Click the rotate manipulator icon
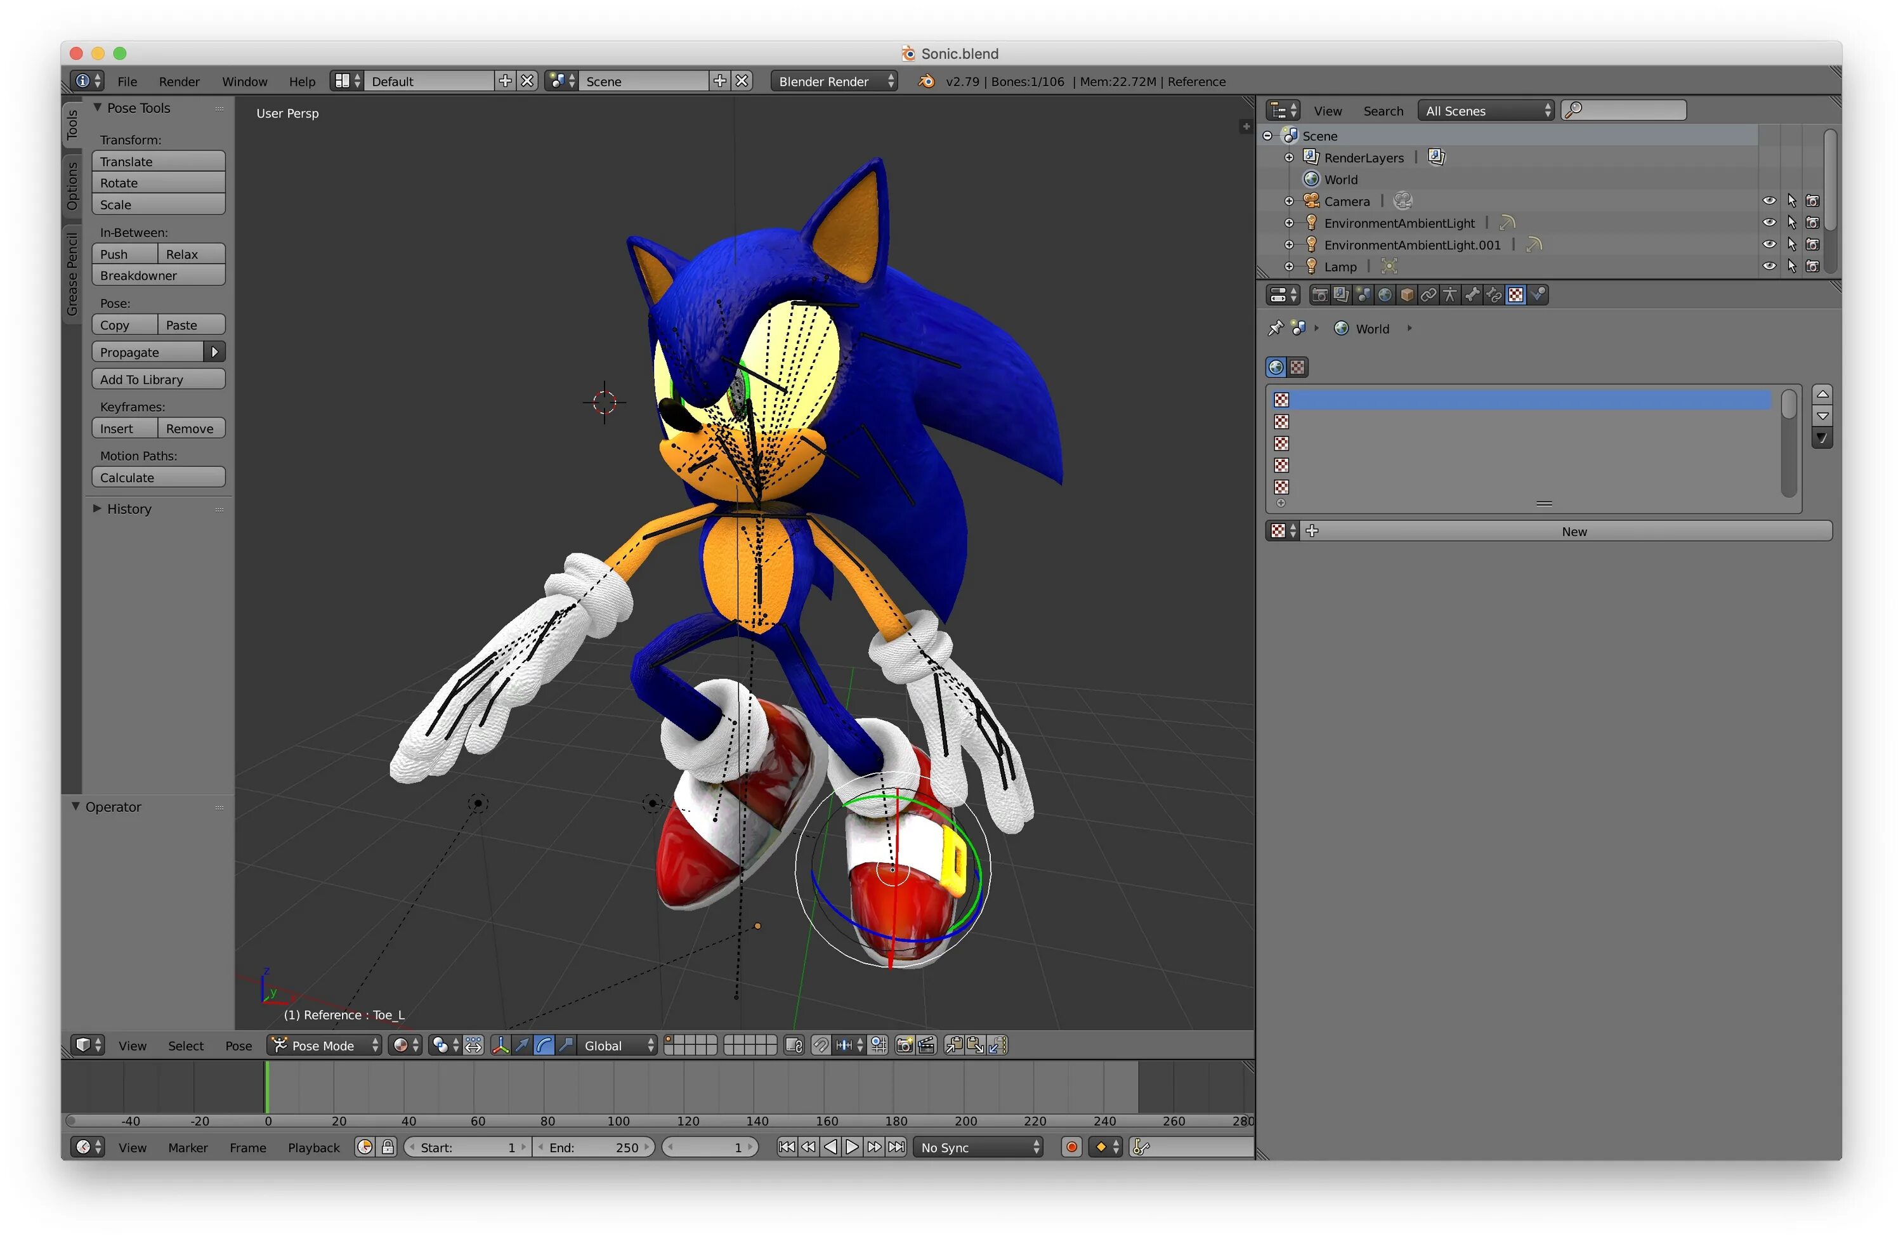The width and height of the screenshot is (1903, 1241). [544, 1045]
